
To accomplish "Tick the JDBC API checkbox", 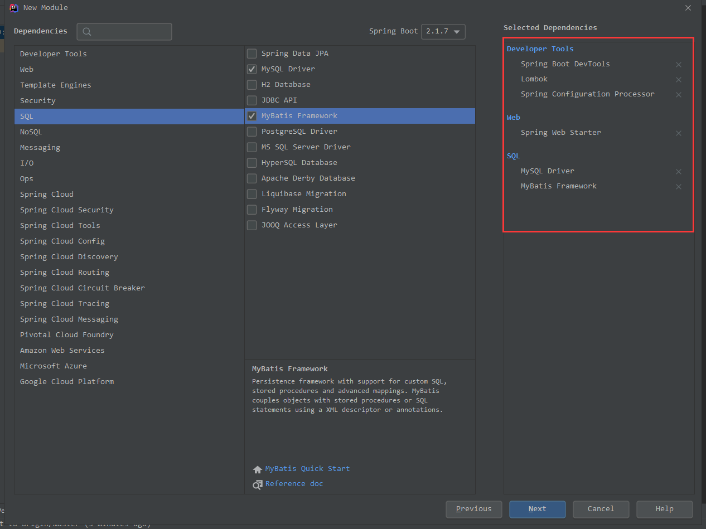I will [x=252, y=100].
